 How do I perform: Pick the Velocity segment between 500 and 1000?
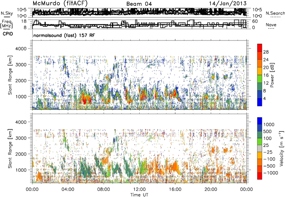pyautogui.click(x=260, y=128)
